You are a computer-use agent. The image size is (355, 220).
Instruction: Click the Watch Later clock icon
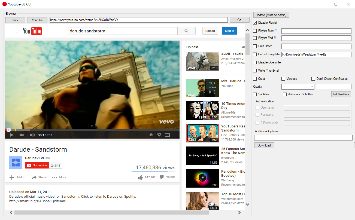pyautogui.click(x=151, y=135)
